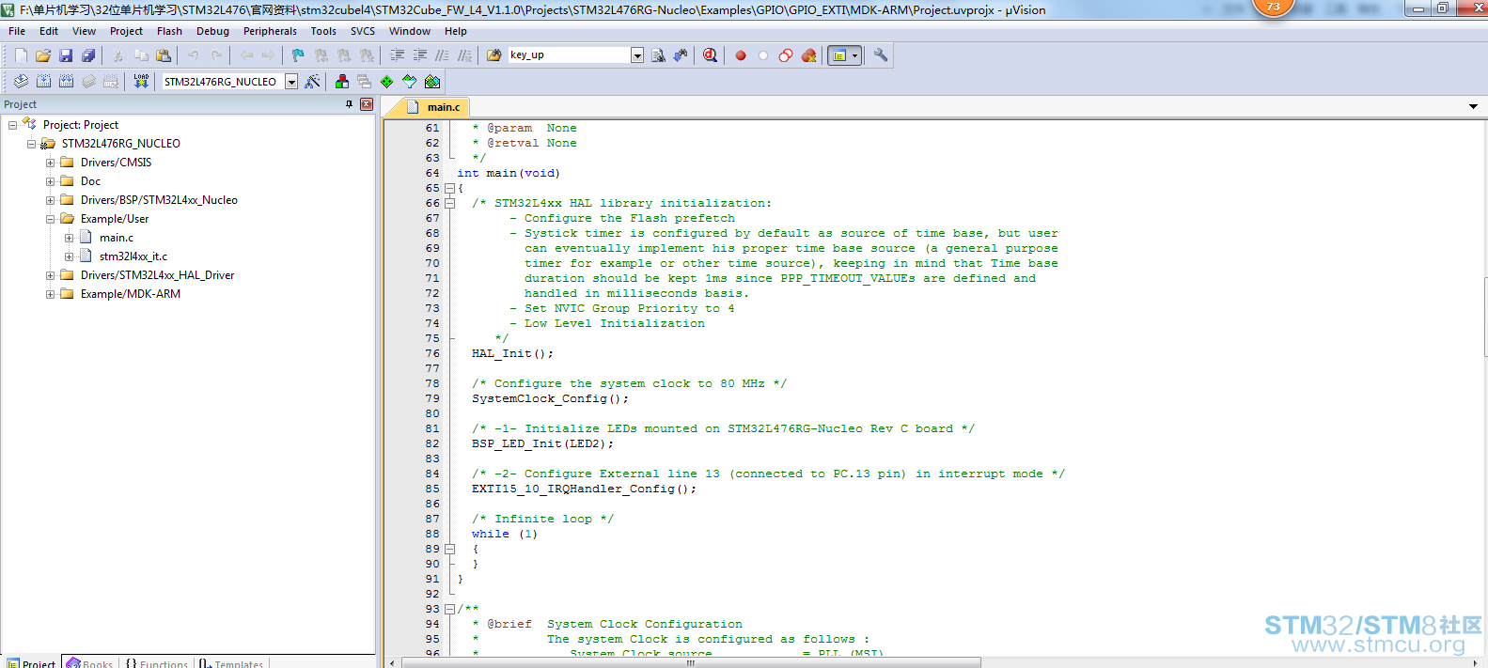Viewport: 1488px width, 668px height.
Task: Open window layout dropdown arrow
Action: pyautogui.click(x=855, y=55)
